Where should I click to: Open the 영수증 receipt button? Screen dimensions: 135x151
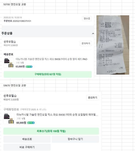[87, 19]
